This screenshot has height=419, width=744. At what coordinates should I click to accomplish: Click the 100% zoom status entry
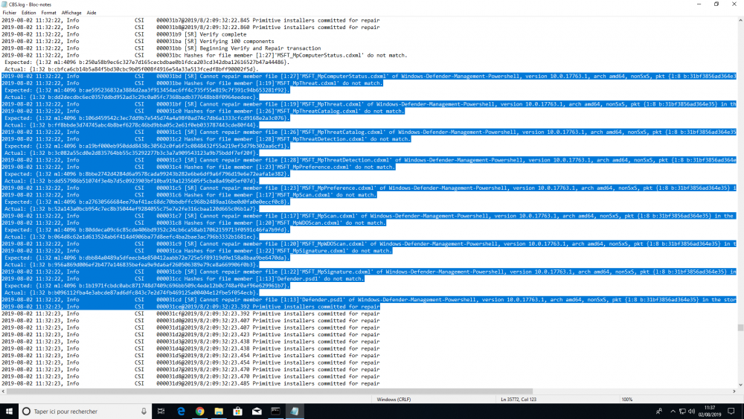pyautogui.click(x=626, y=400)
